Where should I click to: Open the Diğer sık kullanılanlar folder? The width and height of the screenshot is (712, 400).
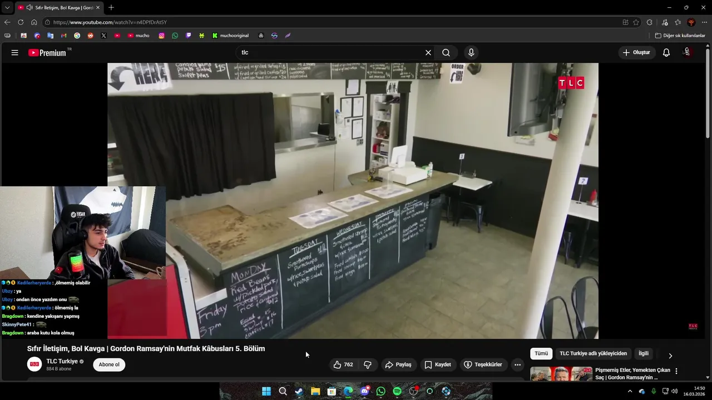680,36
